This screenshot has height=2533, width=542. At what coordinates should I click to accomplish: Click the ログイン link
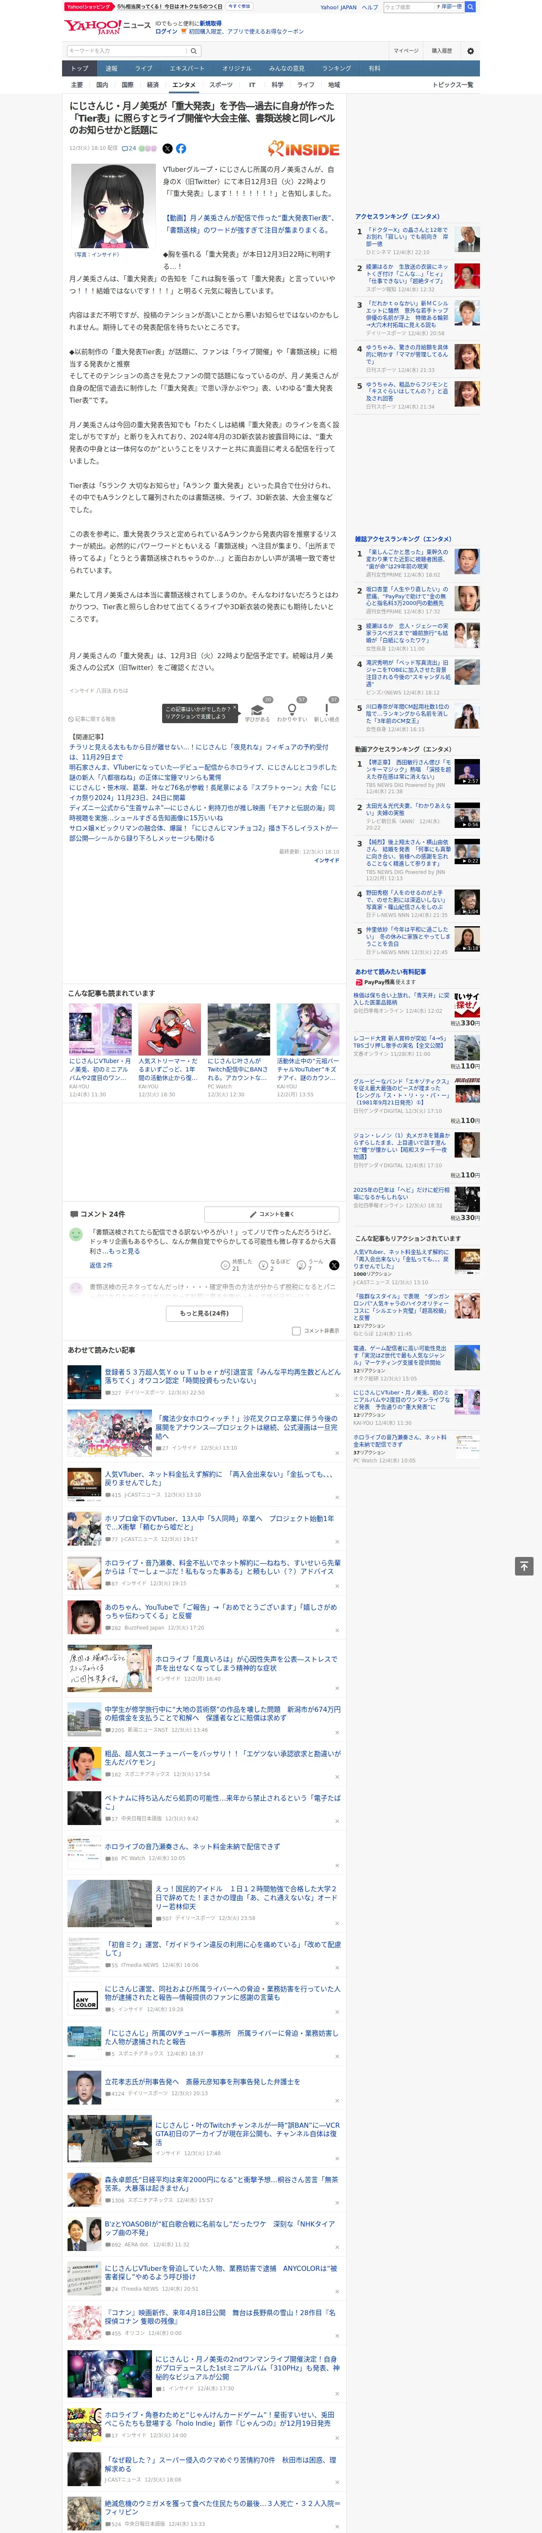point(166,32)
